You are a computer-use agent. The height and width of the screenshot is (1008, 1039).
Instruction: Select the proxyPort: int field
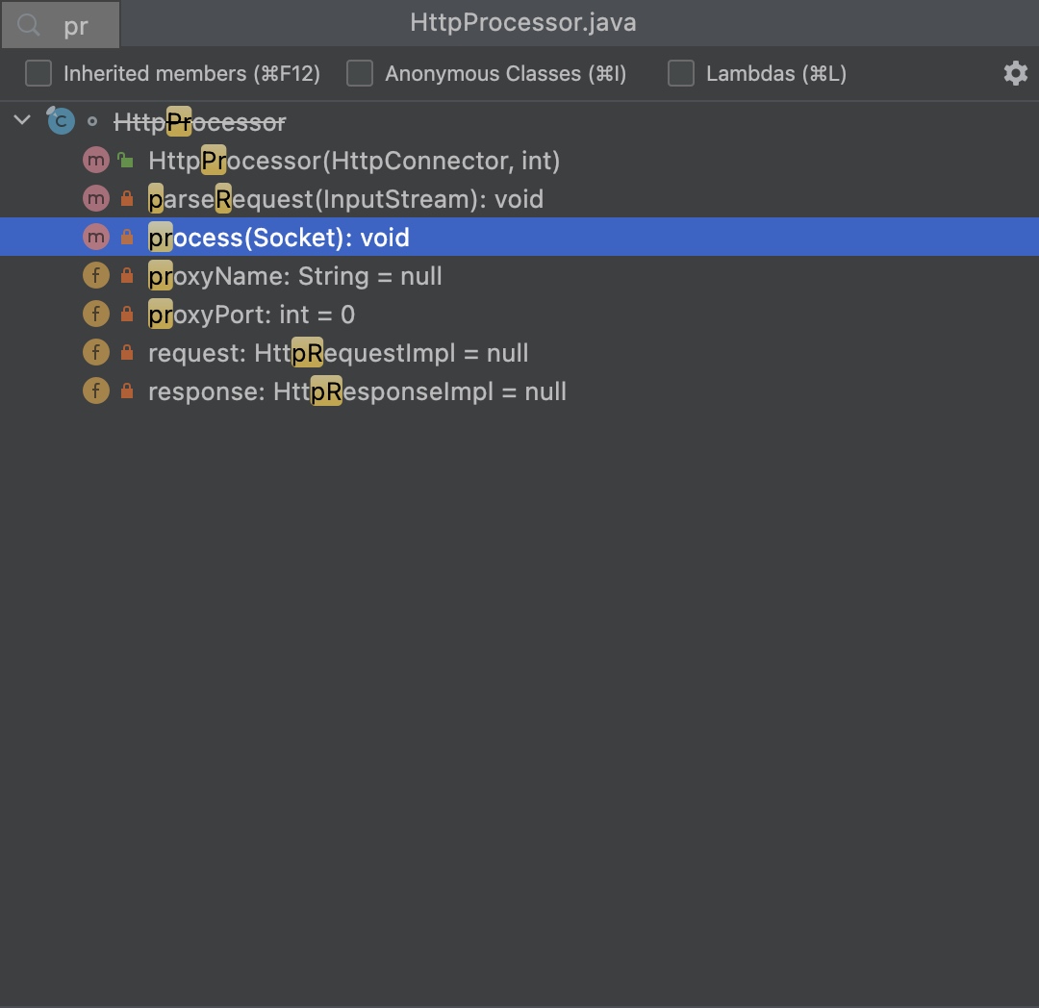(251, 315)
